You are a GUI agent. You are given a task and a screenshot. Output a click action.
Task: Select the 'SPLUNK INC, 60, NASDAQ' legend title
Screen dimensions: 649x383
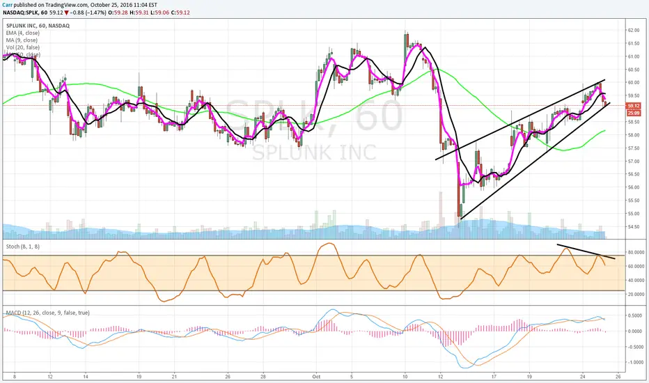38,26
